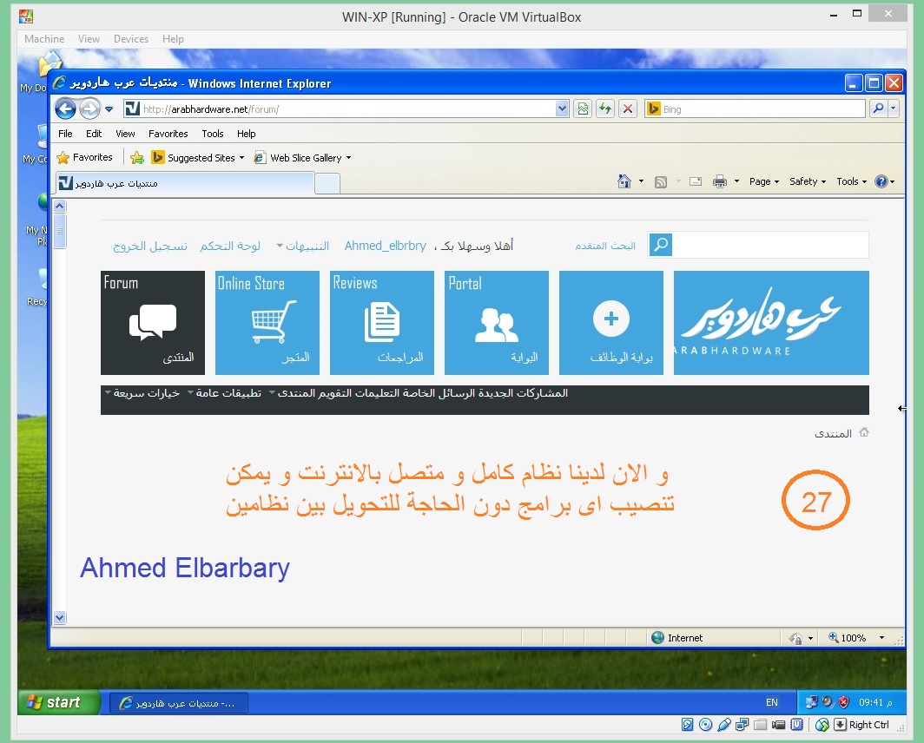Viewport: 924px width, 743px height.
Task: Click the Stop loading icon
Action: click(x=628, y=108)
